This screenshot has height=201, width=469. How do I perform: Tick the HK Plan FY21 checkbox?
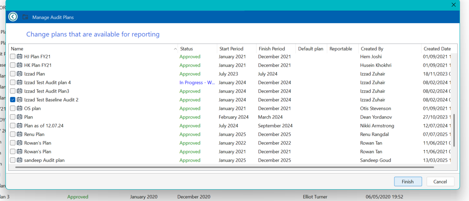[x=13, y=65]
